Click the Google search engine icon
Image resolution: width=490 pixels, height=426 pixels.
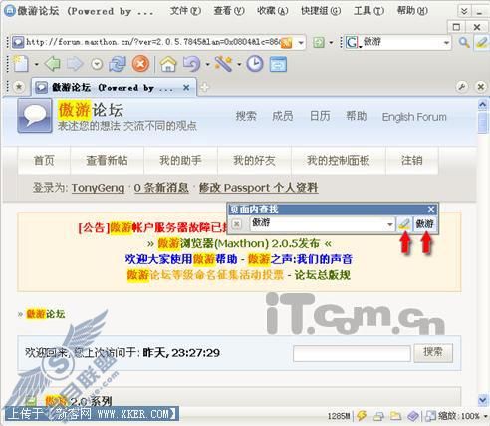point(352,42)
